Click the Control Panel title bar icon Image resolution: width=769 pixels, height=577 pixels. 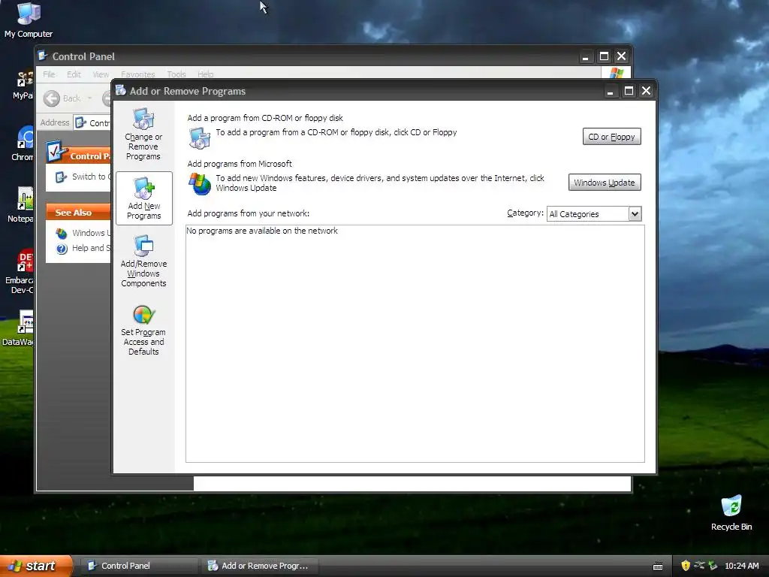[43, 56]
